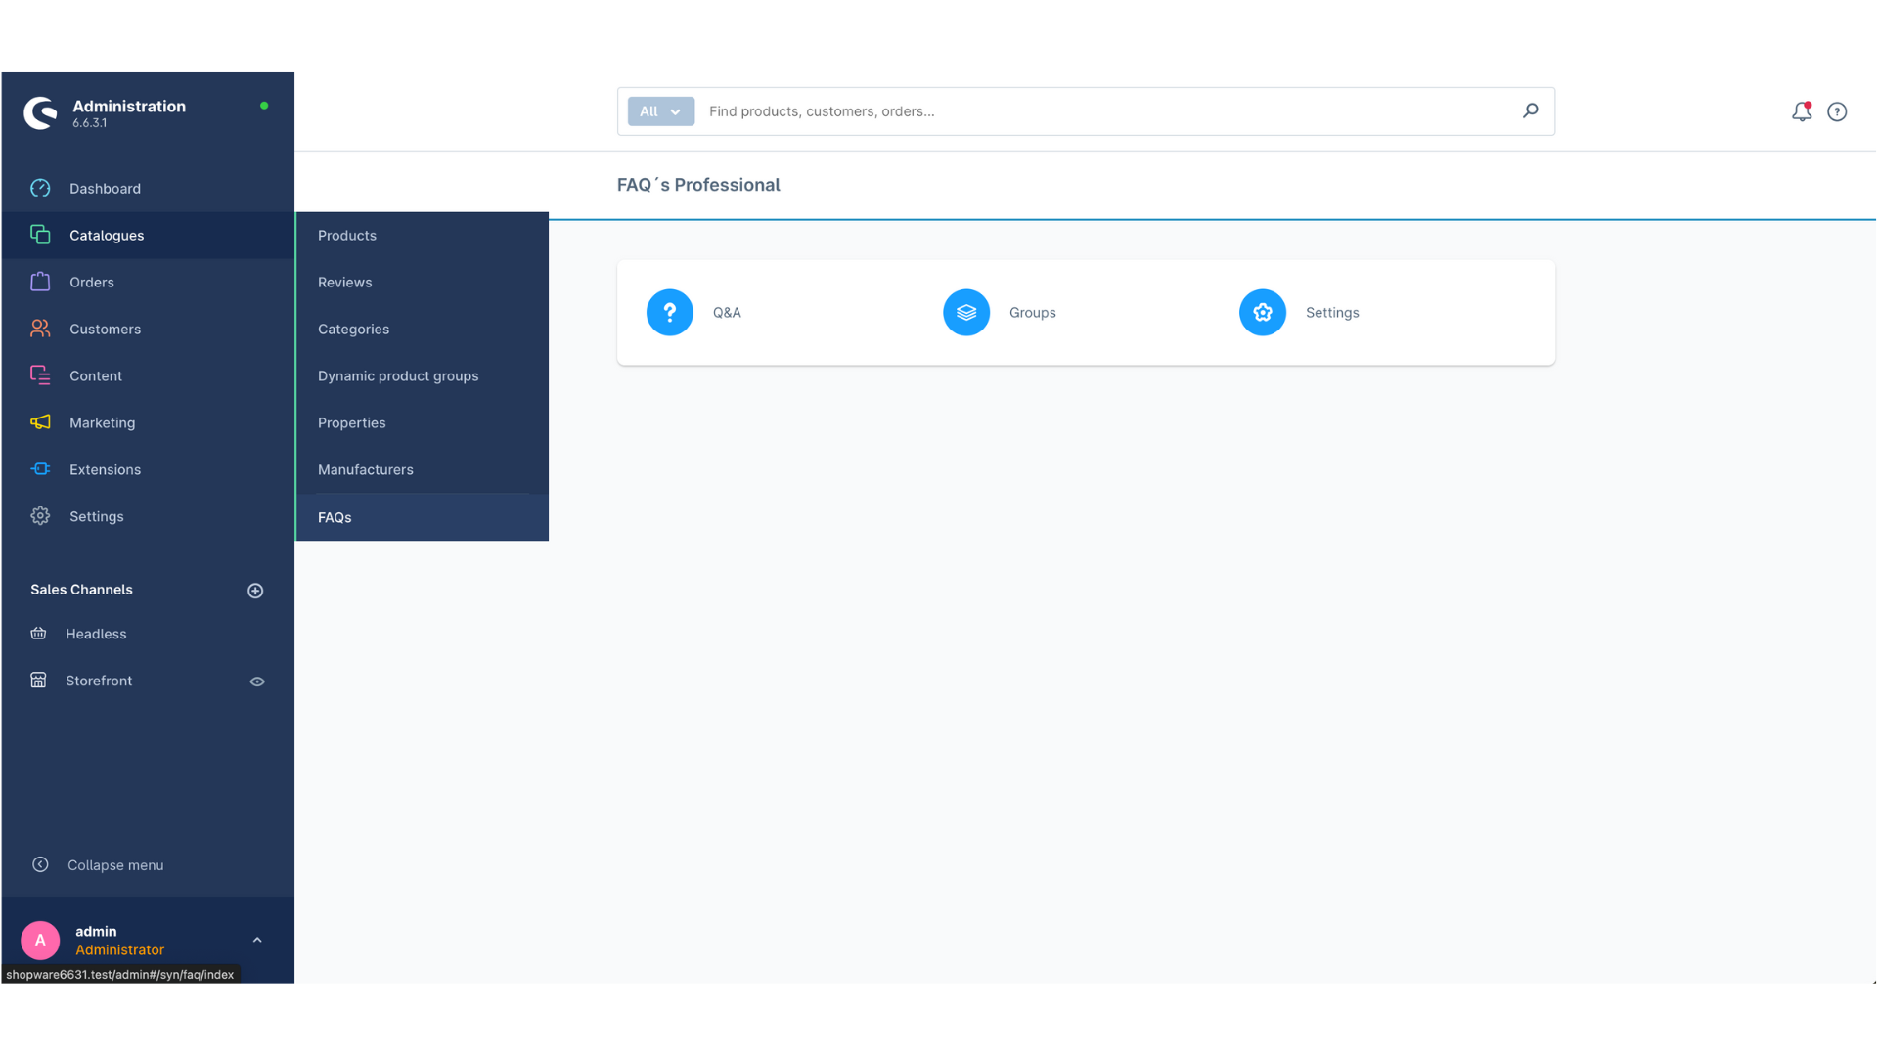1878x1056 pixels.
Task: Expand the admin user menu chevron
Action: pos(257,941)
